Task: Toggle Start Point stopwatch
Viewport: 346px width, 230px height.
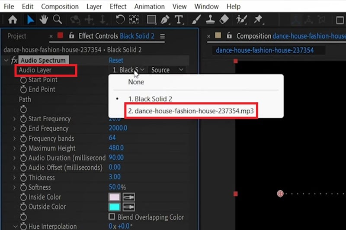Action: pyautogui.click(x=23, y=80)
